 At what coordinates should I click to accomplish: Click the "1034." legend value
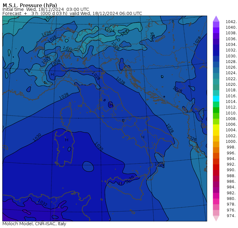(x=231, y=45)
